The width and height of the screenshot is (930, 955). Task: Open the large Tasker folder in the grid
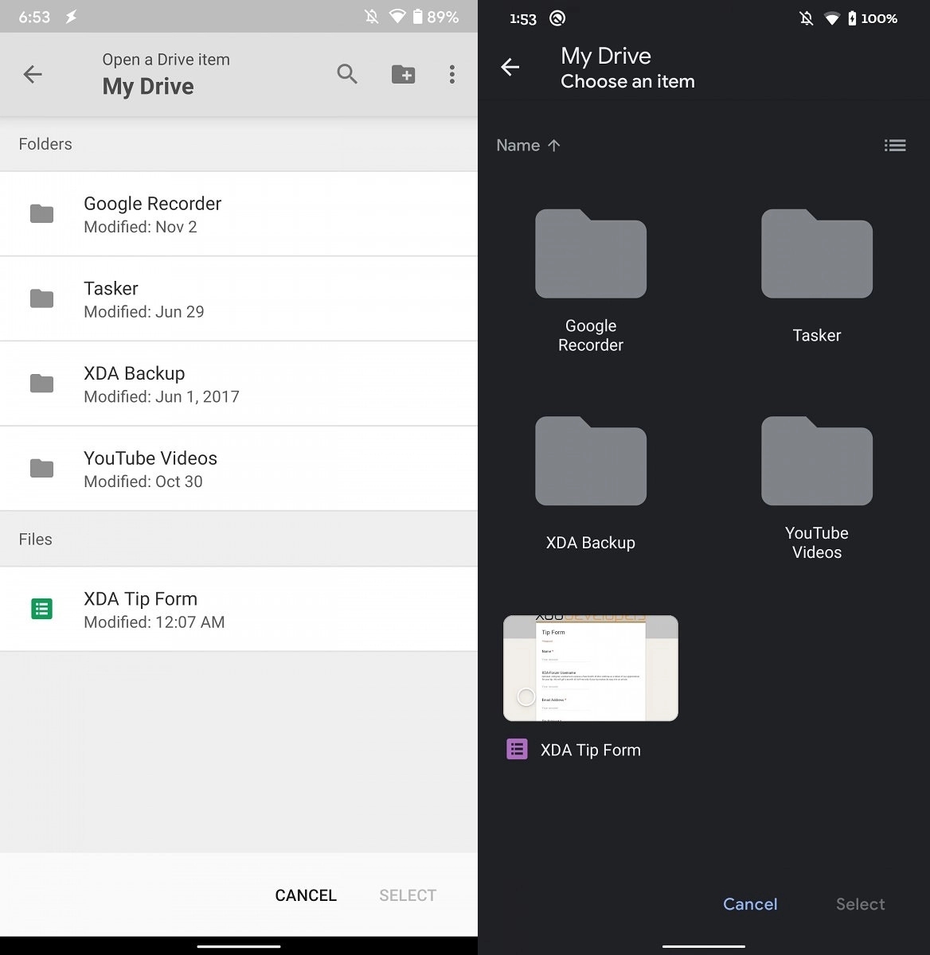817,254
